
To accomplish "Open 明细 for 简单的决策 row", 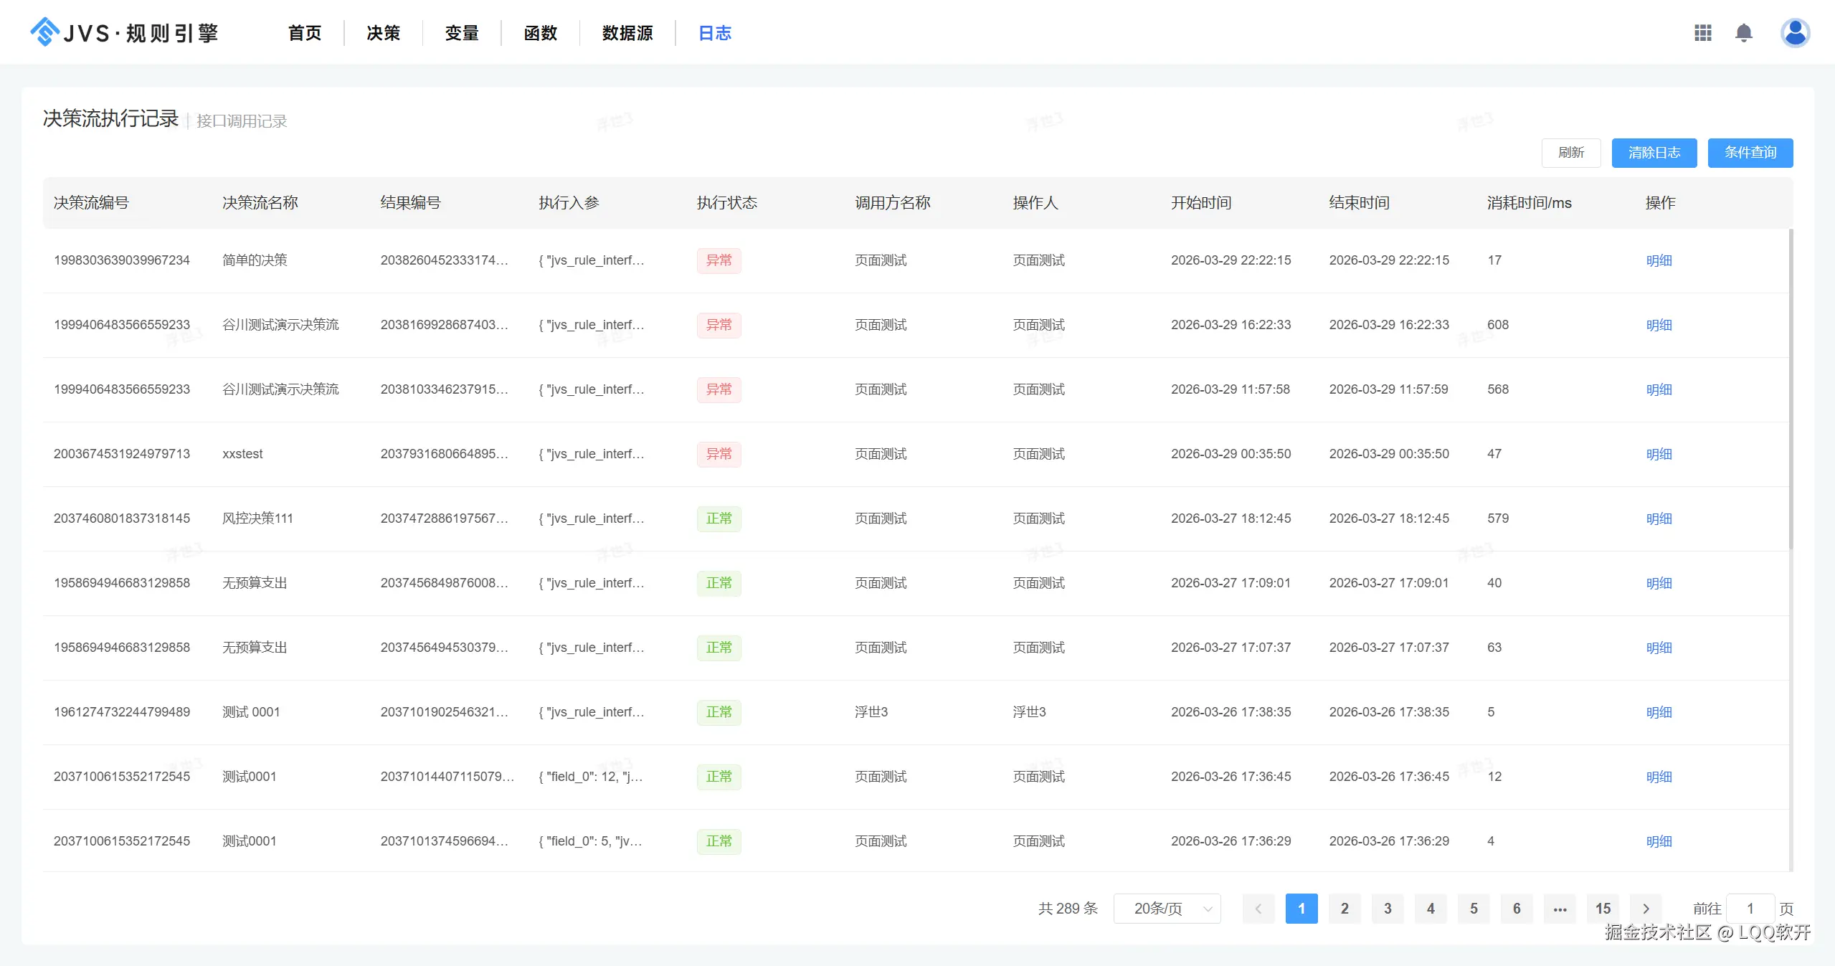I will [1659, 260].
